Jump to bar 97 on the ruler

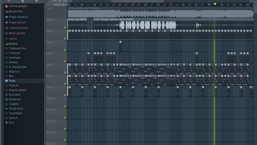coord(235,5)
